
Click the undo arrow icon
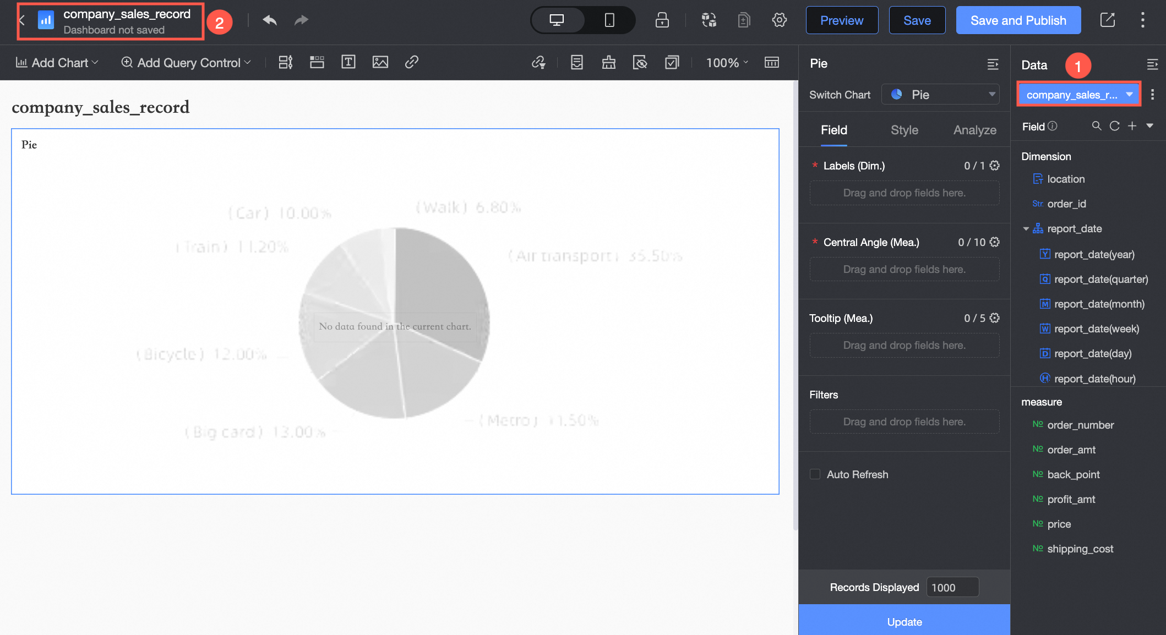[x=269, y=20]
